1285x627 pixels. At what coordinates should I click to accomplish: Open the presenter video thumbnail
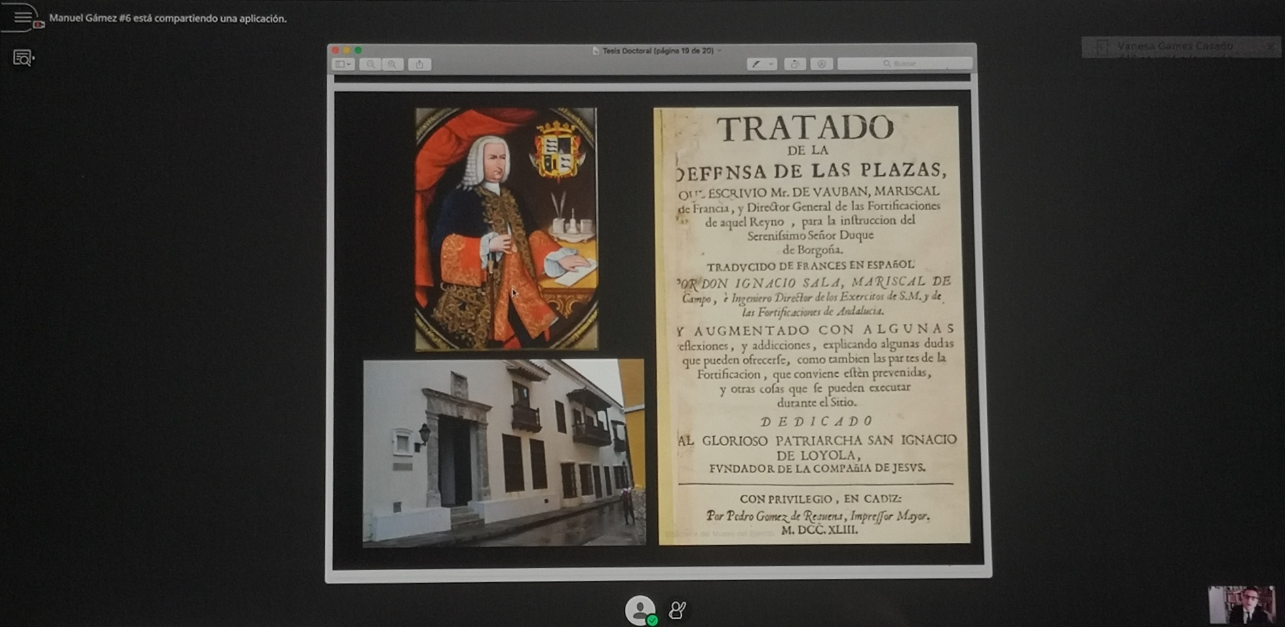1242,604
